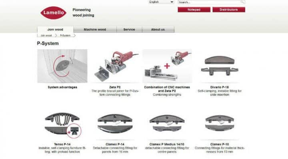Click the Clamex P Medius 14/10 title
The height and width of the screenshot is (159, 288).
point(167,144)
